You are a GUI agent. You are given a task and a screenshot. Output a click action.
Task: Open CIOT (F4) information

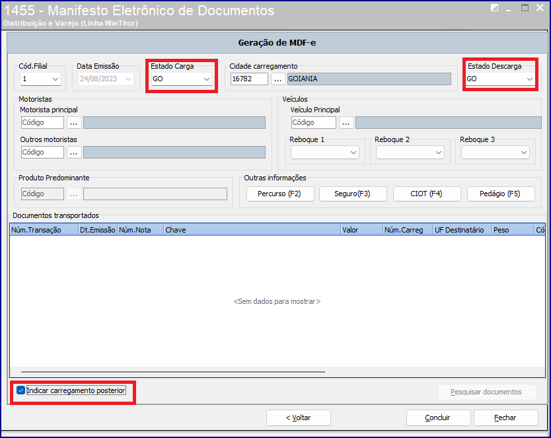pos(427,194)
